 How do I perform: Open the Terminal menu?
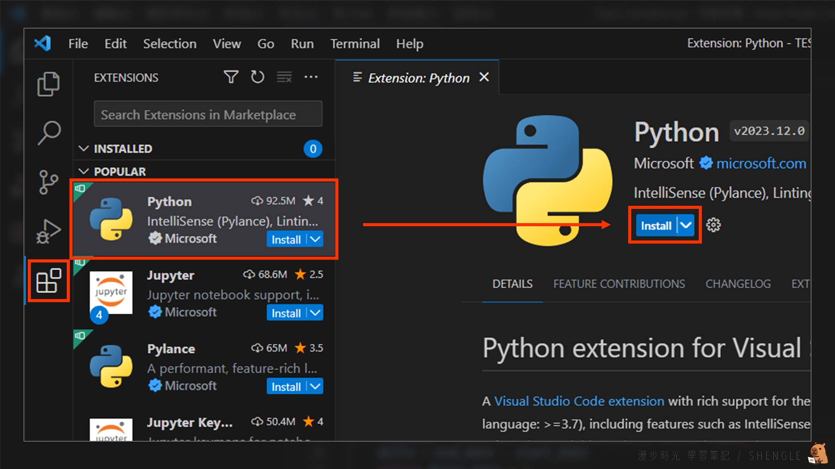point(355,44)
